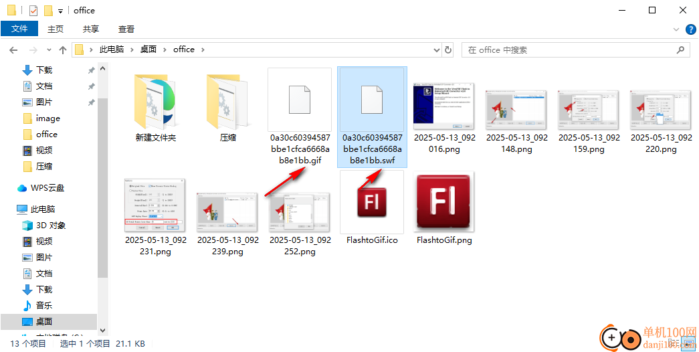Select thumbnail 2025-05-13_092239.png

pos(228,211)
